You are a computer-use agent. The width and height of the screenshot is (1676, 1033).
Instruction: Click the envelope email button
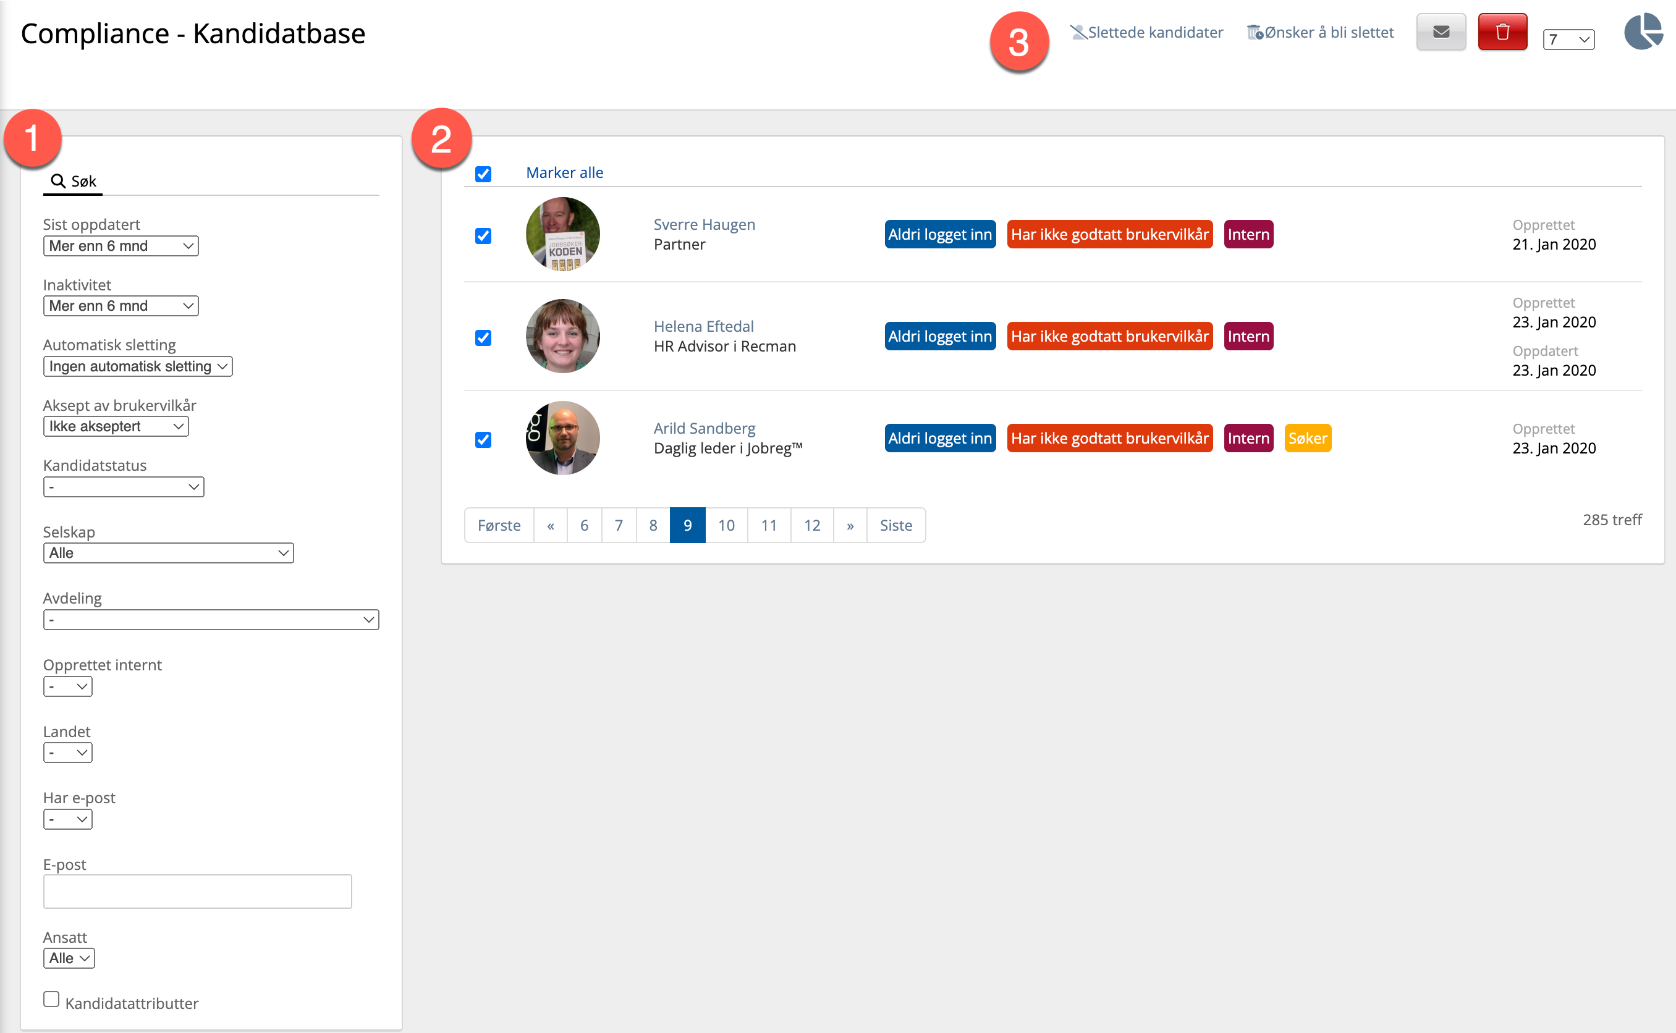coord(1441,32)
